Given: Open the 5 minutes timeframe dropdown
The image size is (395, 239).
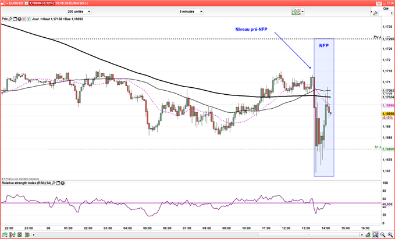Looking at the screenshot, I should (x=191, y=12).
